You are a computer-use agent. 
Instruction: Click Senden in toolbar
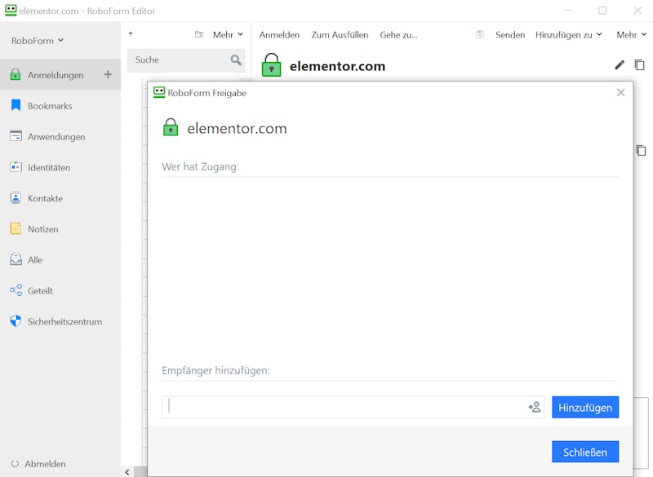pyautogui.click(x=510, y=35)
